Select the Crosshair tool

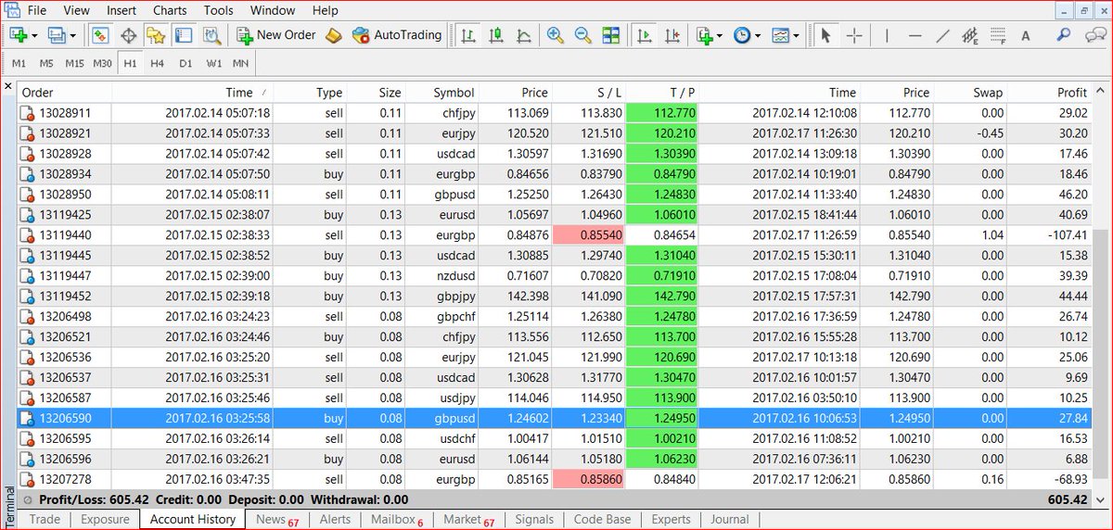pyautogui.click(x=854, y=35)
